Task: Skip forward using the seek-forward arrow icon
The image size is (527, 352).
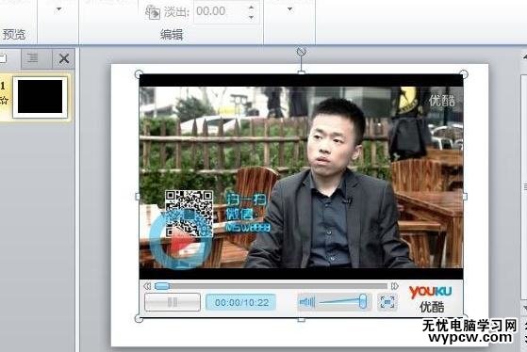Action: [395, 286]
